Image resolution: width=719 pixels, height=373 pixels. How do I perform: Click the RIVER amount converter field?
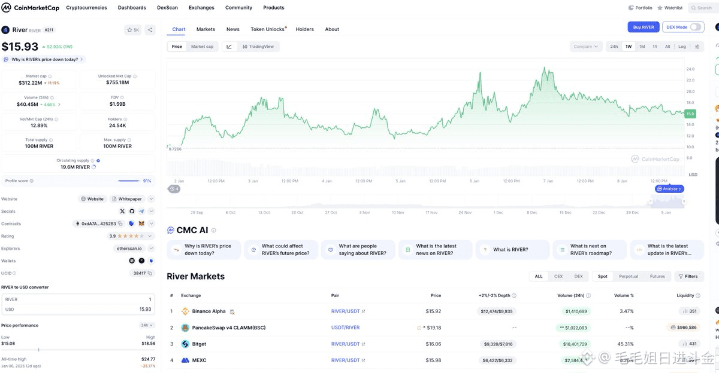pos(78,299)
